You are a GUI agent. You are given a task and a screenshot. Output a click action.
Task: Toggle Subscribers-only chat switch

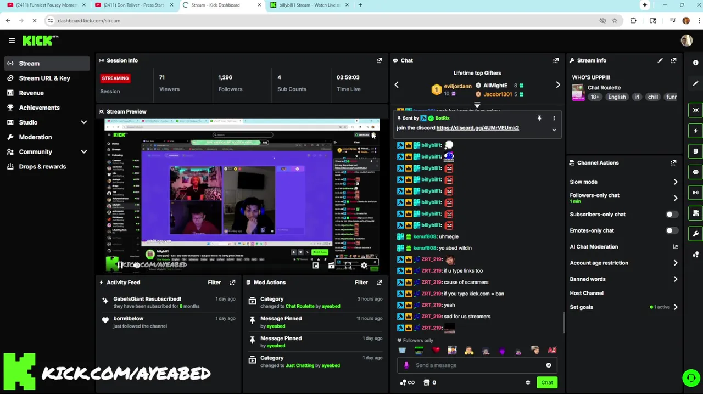pos(672,215)
